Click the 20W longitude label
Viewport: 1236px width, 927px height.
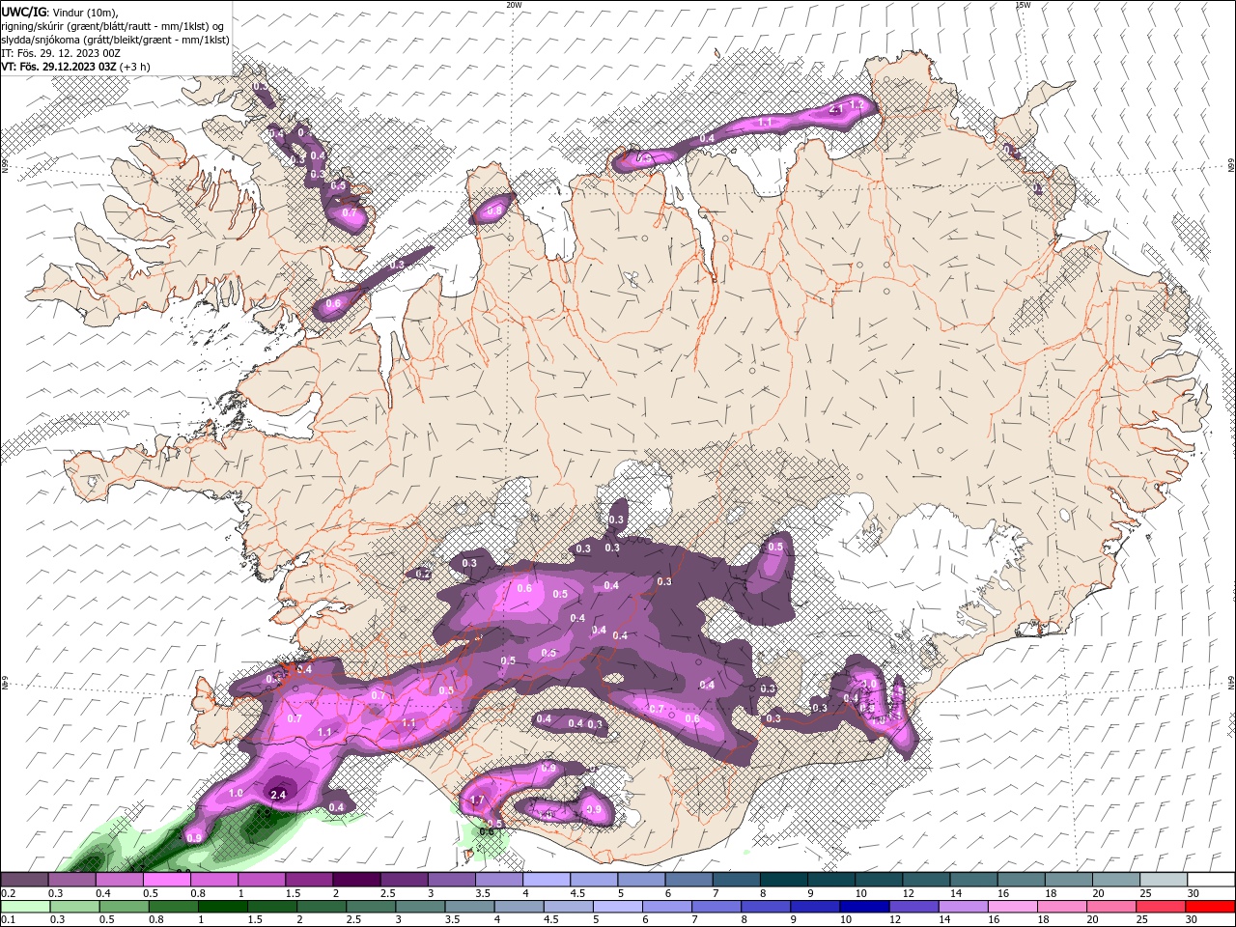pos(514,5)
